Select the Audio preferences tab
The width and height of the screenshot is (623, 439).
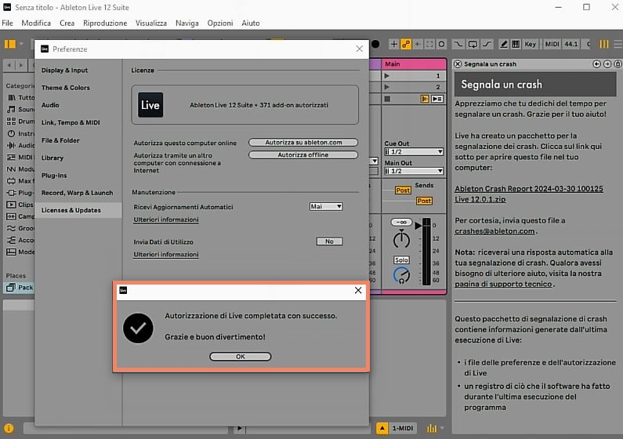[50, 105]
